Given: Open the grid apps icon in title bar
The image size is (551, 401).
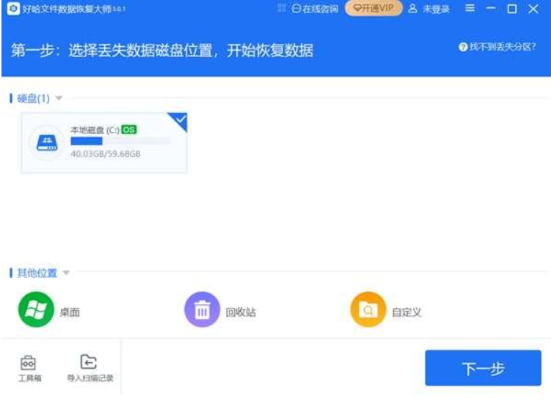Looking at the screenshot, I should click(x=282, y=8).
